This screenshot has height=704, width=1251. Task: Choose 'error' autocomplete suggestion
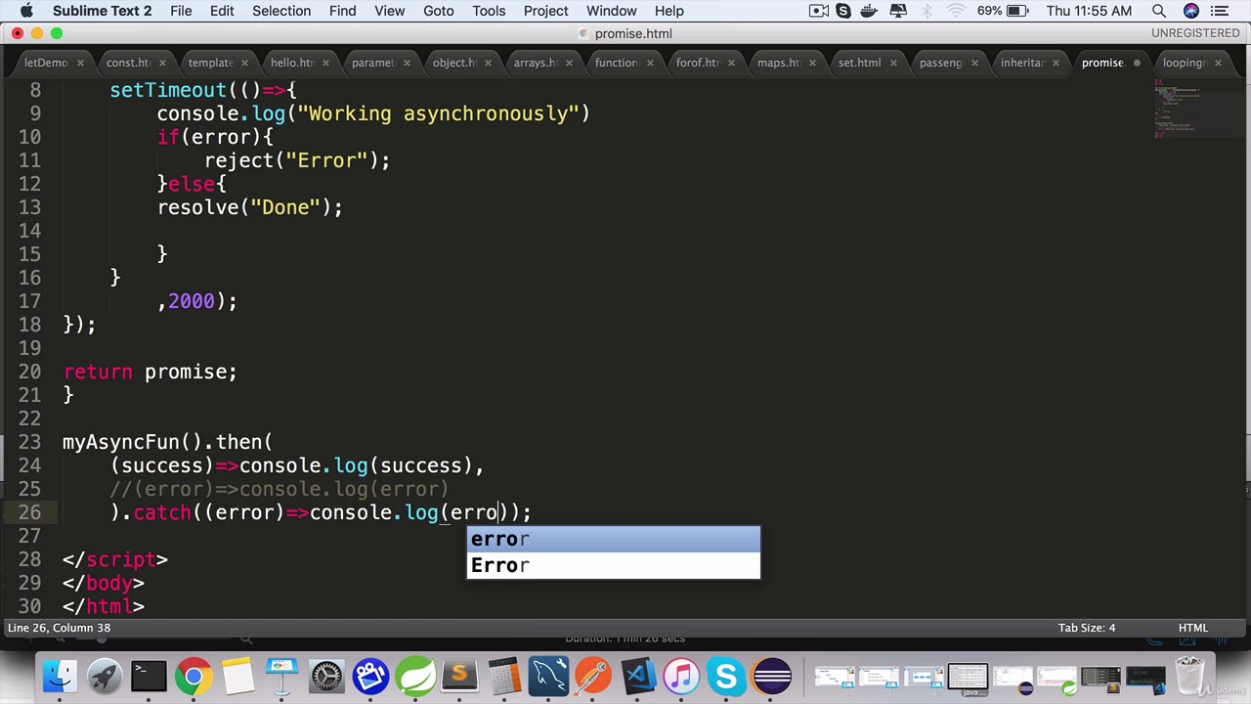tap(613, 540)
